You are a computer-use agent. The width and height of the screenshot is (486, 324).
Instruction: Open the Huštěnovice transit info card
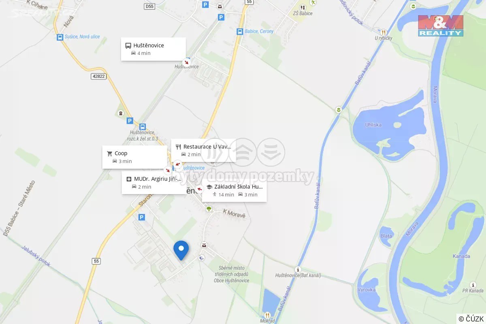point(153,49)
